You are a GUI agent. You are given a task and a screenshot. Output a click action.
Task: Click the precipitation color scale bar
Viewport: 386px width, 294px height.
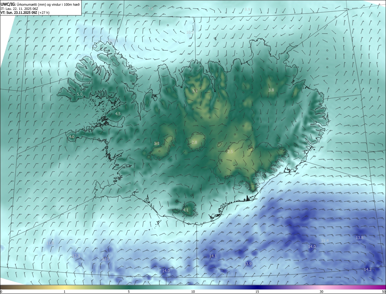193,287
